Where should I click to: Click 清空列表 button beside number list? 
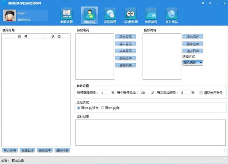(125, 65)
